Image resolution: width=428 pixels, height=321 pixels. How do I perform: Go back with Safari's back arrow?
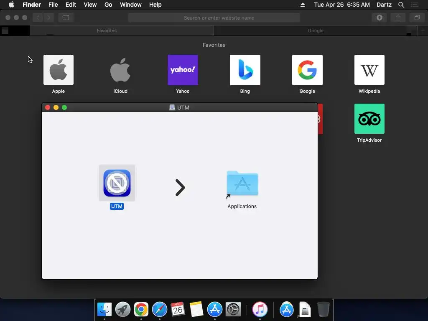(38, 18)
